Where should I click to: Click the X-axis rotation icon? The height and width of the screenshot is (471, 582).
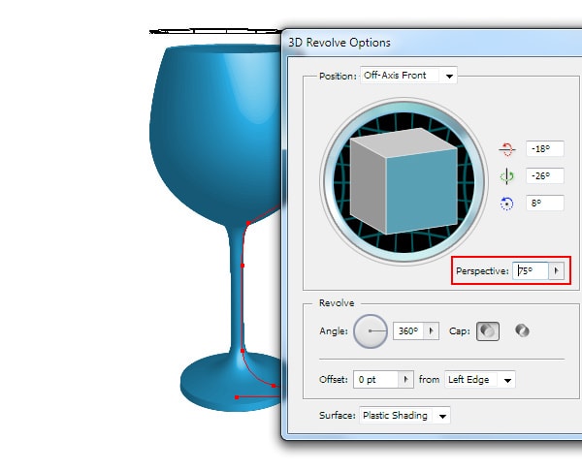point(506,149)
